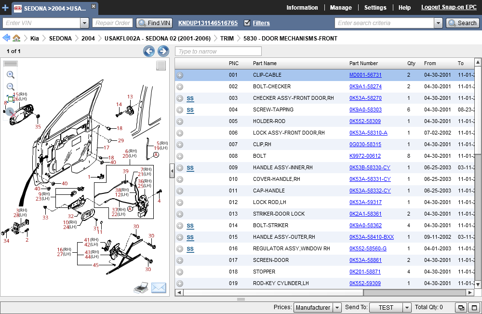Toggle the Filters checkbox
Viewport: 482px width, 314px height.
[247, 23]
